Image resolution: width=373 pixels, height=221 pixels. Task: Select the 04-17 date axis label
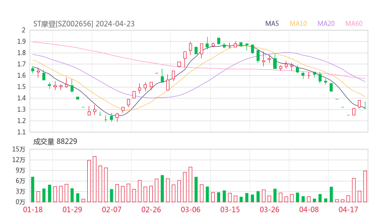pyautogui.click(x=348, y=209)
